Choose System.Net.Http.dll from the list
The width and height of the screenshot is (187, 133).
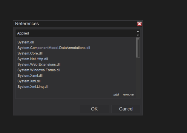33,59
